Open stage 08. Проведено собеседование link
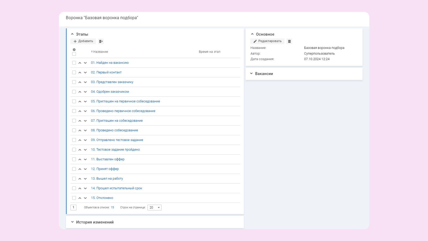 pyautogui.click(x=114, y=130)
